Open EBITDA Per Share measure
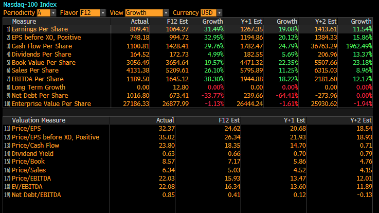This screenshot has height=213, width=379. (36, 79)
